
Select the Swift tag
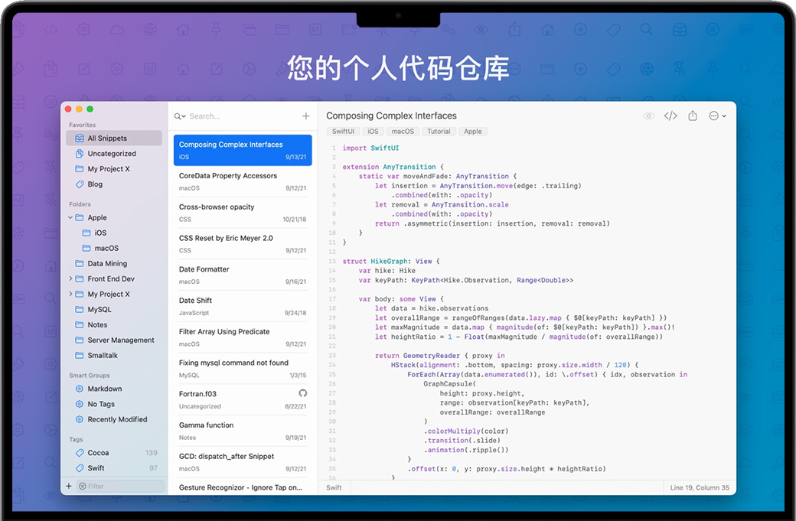[x=114, y=467]
